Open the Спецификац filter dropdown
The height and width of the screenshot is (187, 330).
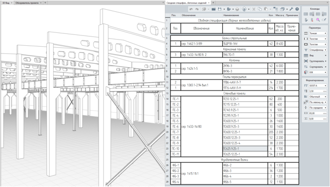(x=318, y=50)
